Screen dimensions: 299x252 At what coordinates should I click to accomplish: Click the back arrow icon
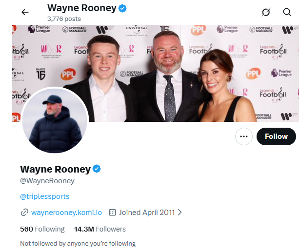pyautogui.click(x=25, y=12)
